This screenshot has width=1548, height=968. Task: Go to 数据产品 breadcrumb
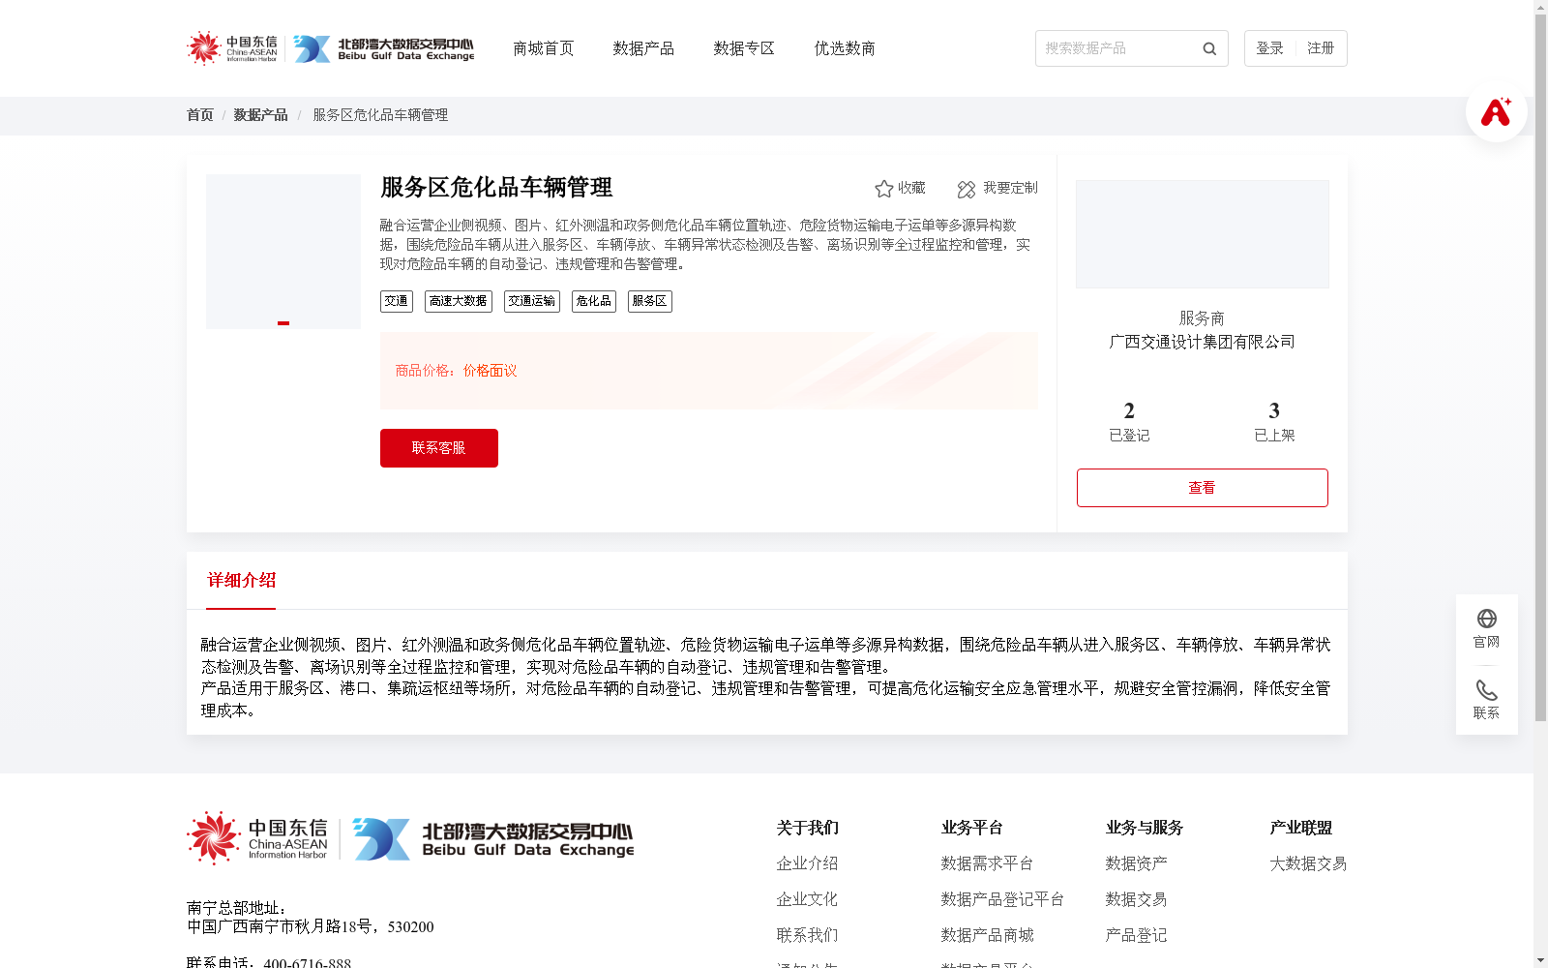tap(261, 115)
